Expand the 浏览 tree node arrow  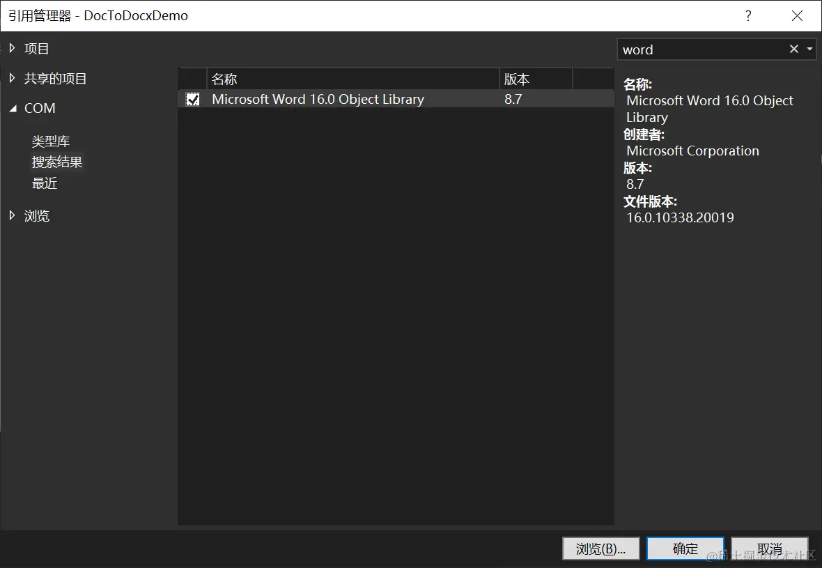pyautogui.click(x=12, y=215)
